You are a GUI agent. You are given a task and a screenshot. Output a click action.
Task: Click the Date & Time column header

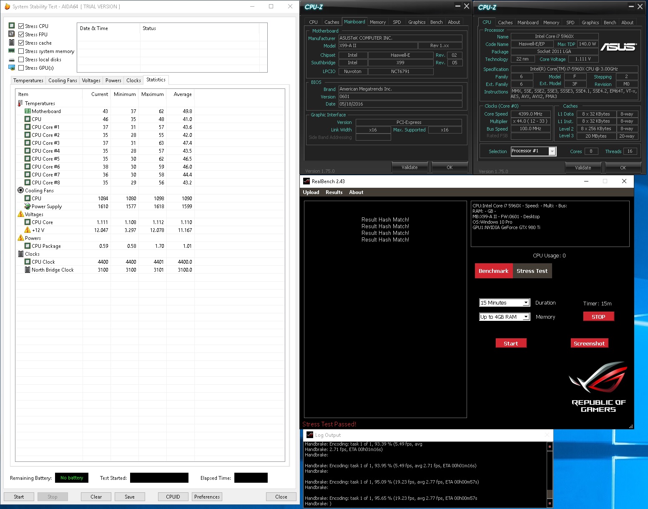(x=108, y=28)
